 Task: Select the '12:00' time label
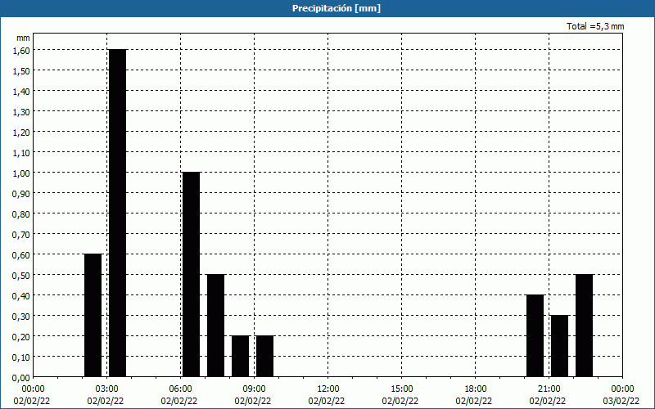pos(328,389)
